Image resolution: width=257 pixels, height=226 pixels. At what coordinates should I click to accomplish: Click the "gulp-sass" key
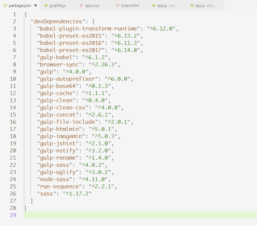(55, 165)
